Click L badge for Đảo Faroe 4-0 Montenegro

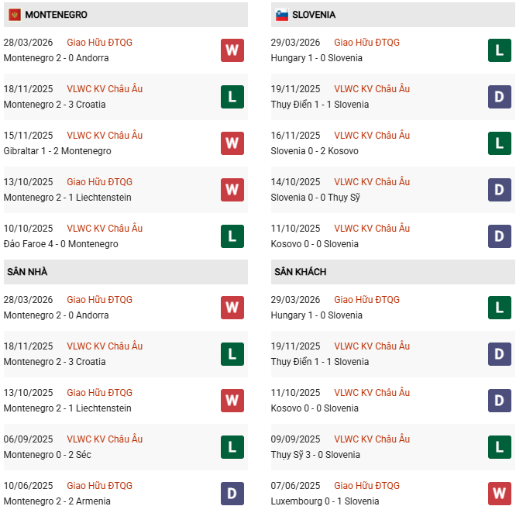(232, 236)
